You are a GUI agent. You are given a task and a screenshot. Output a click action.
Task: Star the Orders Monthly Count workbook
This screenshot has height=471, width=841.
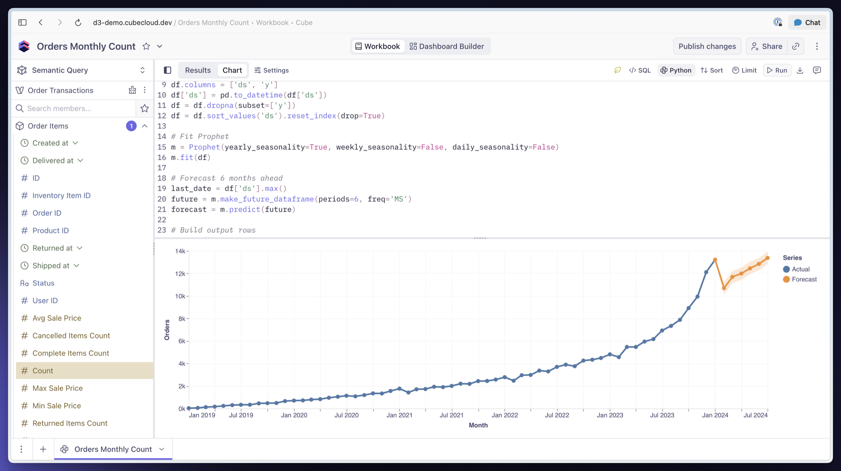(146, 46)
